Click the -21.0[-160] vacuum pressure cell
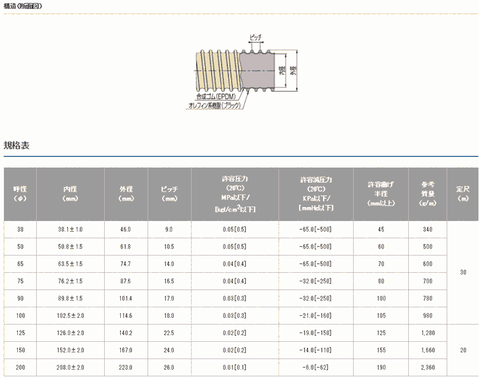Viewport: 479px width, 378px height. click(x=315, y=316)
